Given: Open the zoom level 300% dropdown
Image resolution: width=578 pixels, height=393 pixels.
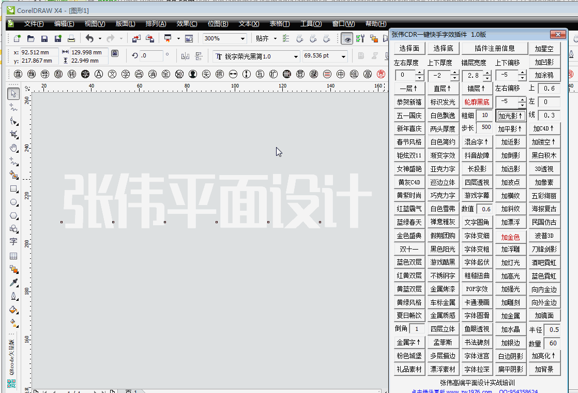Looking at the screenshot, I should coord(242,38).
